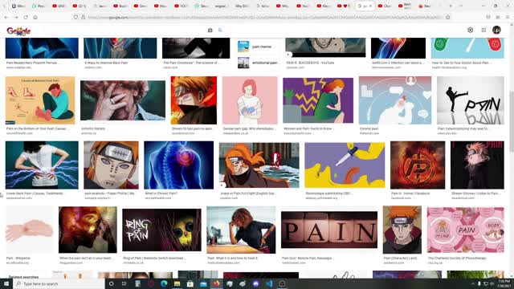Close the active Google tab

pos(370,6)
